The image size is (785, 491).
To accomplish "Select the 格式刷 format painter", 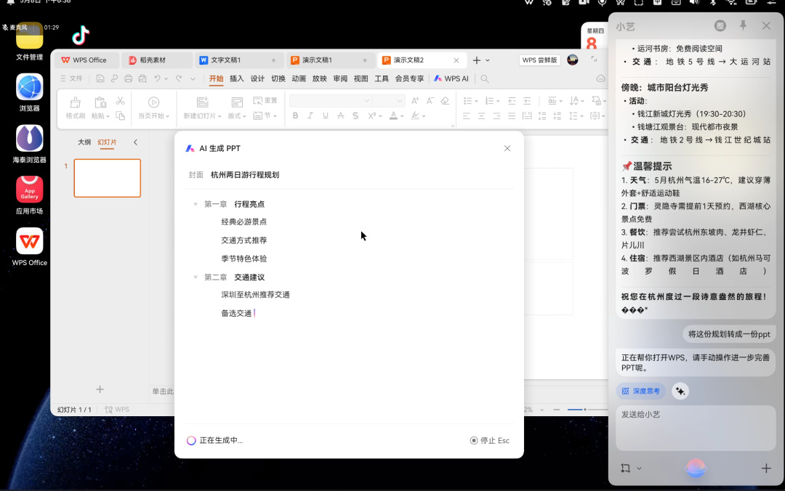I will 75,107.
